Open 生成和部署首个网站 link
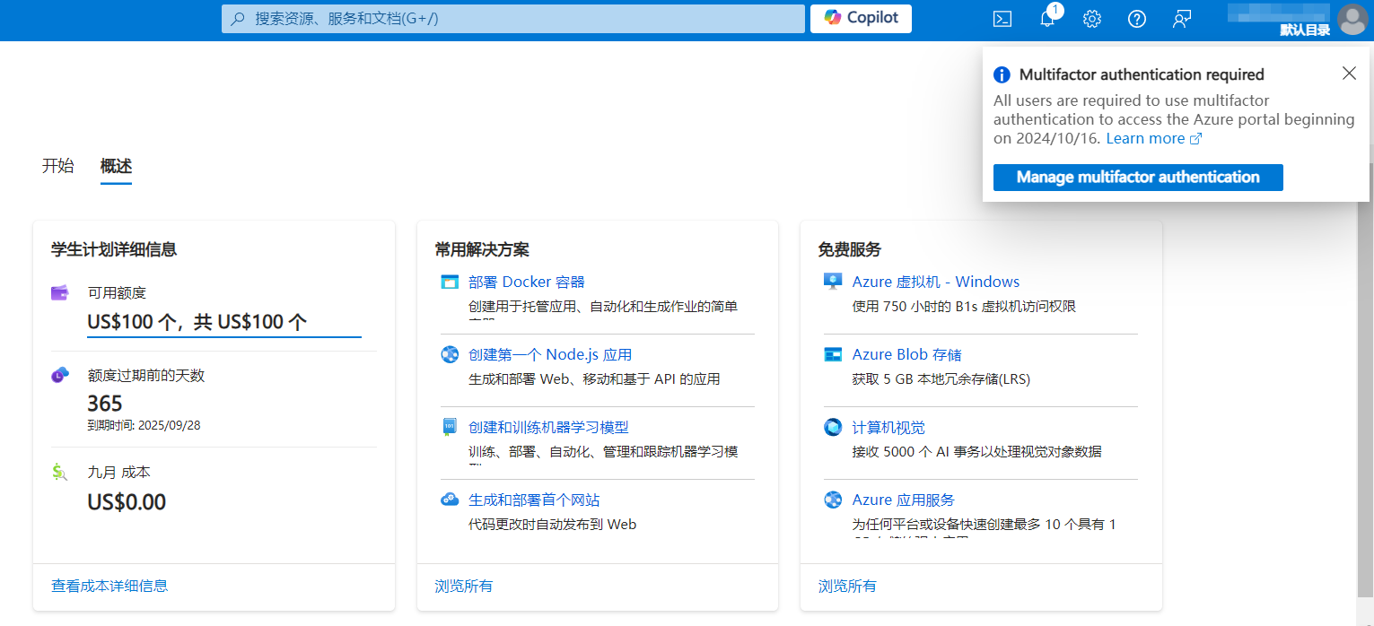Screen dimensions: 1374x626 pyautogui.click(x=534, y=500)
